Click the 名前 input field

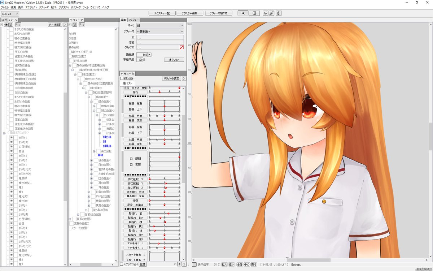click(x=160, y=42)
